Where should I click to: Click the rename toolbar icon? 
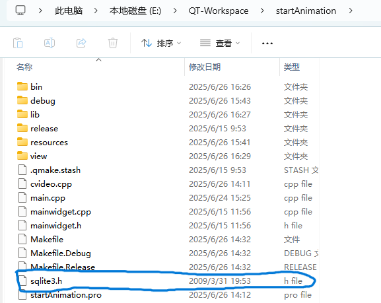pyautogui.click(x=50, y=44)
